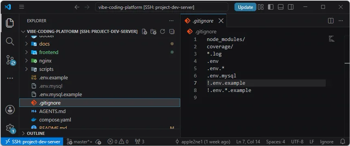Close the .gitignore tab
Viewport: 350px width, 146px height.
221,21
